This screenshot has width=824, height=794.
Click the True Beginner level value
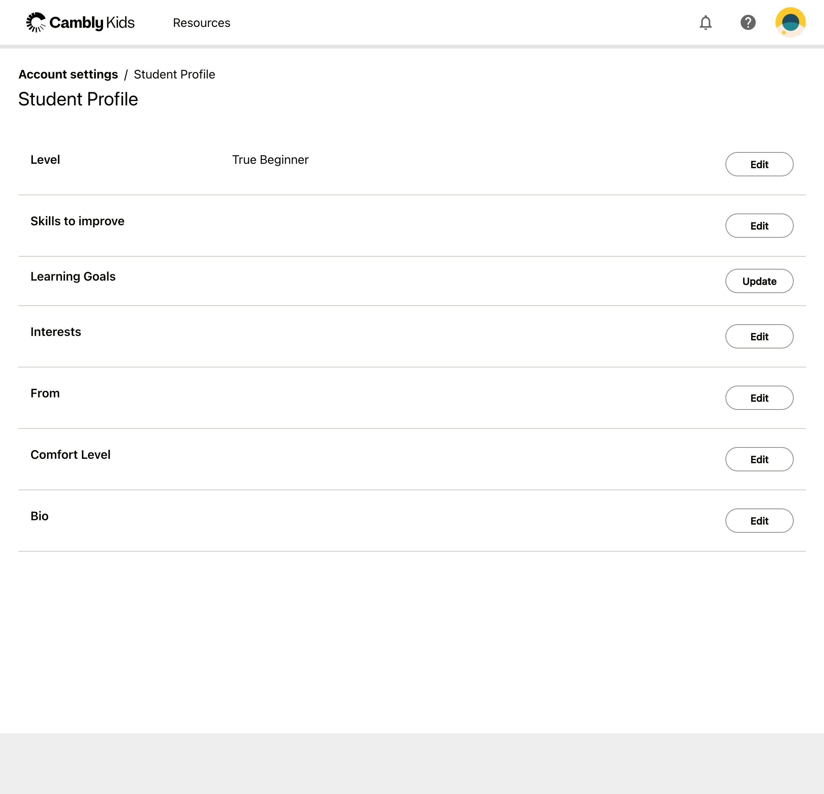click(270, 160)
